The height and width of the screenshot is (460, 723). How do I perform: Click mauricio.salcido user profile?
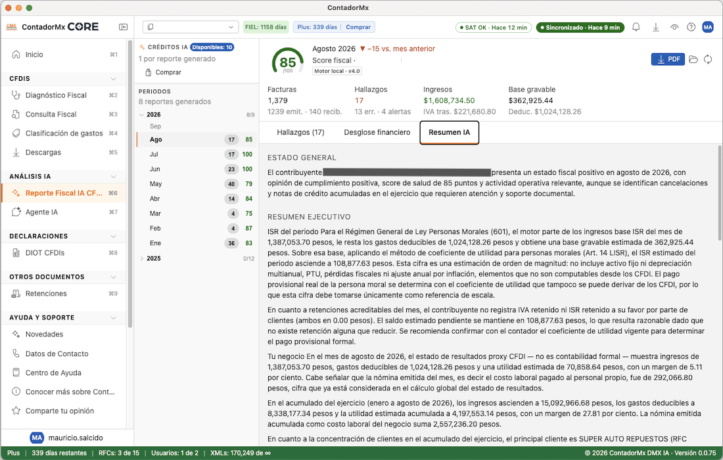tap(66, 438)
